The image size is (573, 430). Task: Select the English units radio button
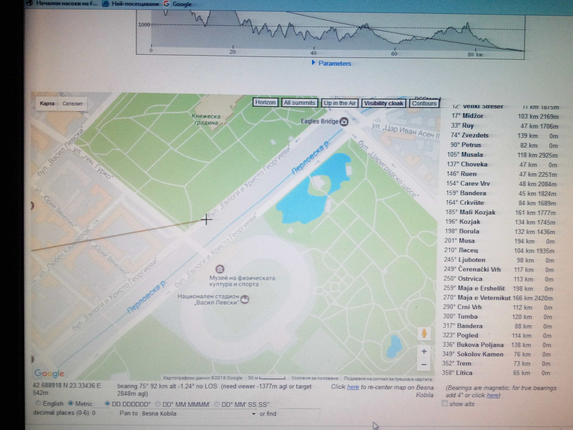point(38,403)
